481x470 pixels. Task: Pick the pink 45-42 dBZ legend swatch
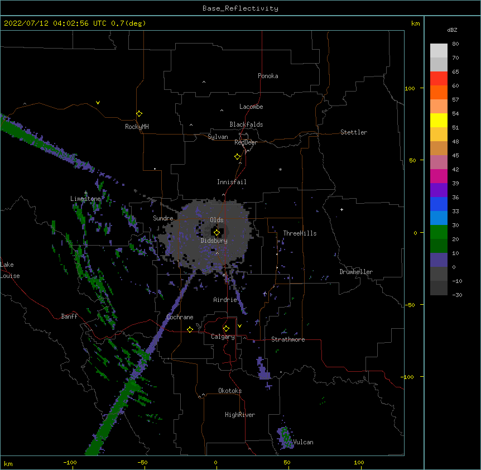[x=439, y=162]
